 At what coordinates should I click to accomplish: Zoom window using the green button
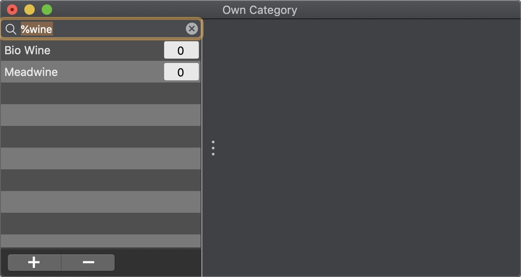click(x=47, y=10)
